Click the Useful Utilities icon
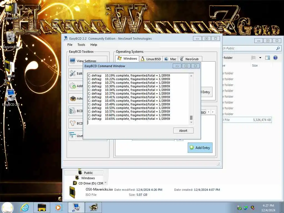 [72, 135]
